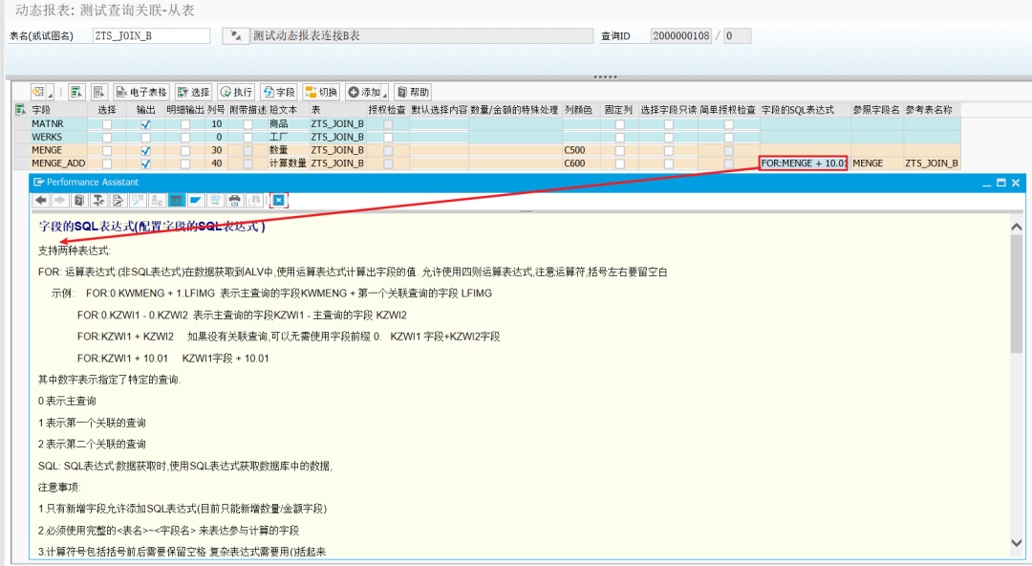Click the 字段 fields button
1032x566 pixels.
(x=279, y=92)
